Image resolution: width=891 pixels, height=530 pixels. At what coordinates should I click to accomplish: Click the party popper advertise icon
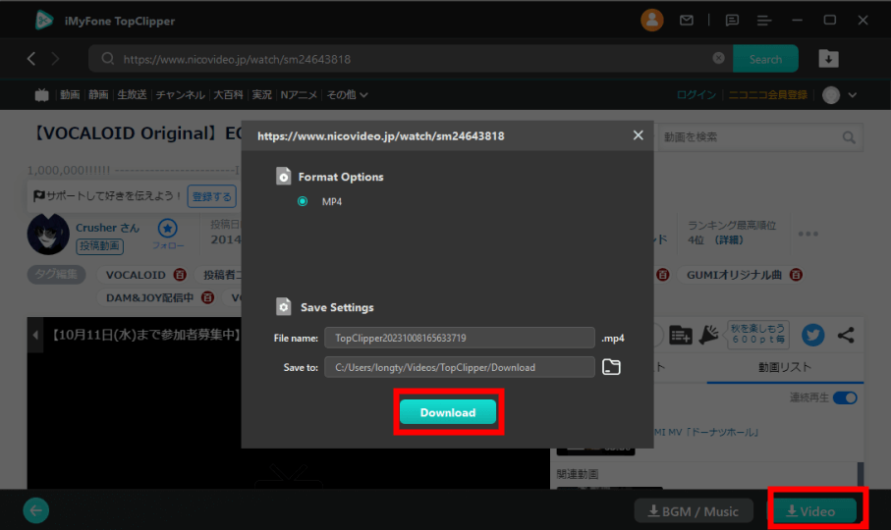click(x=709, y=335)
